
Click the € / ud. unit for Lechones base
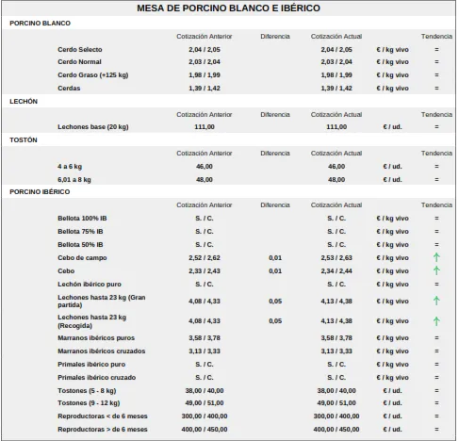point(392,127)
